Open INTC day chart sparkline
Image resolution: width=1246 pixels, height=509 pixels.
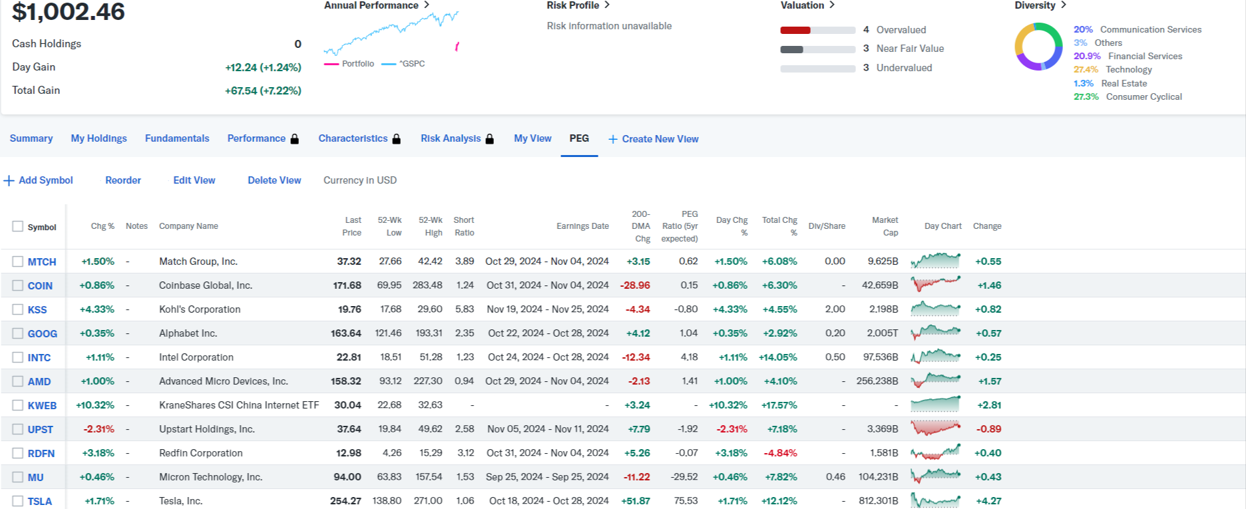click(936, 357)
